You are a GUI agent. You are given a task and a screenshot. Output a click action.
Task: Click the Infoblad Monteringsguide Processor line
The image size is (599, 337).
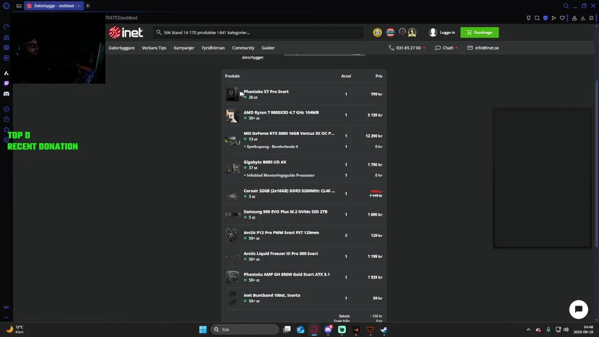tap(279, 176)
